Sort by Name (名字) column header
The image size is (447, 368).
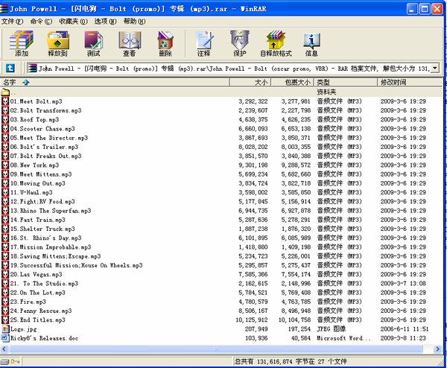tap(115, 83)
